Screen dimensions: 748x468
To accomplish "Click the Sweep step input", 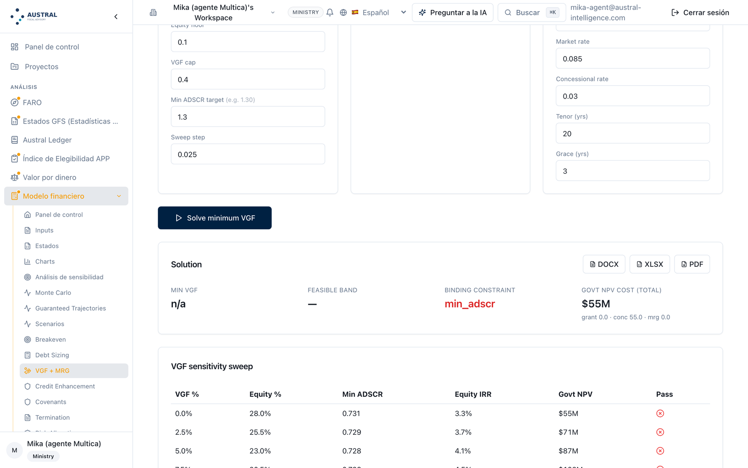I will point(248,154).
